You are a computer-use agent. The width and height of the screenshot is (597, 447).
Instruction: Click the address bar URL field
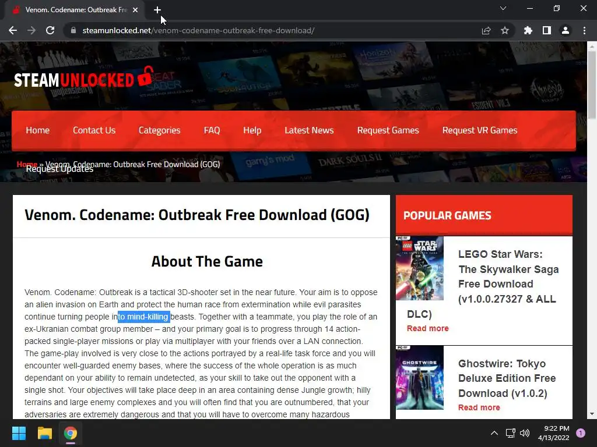(x=274, y=30)
